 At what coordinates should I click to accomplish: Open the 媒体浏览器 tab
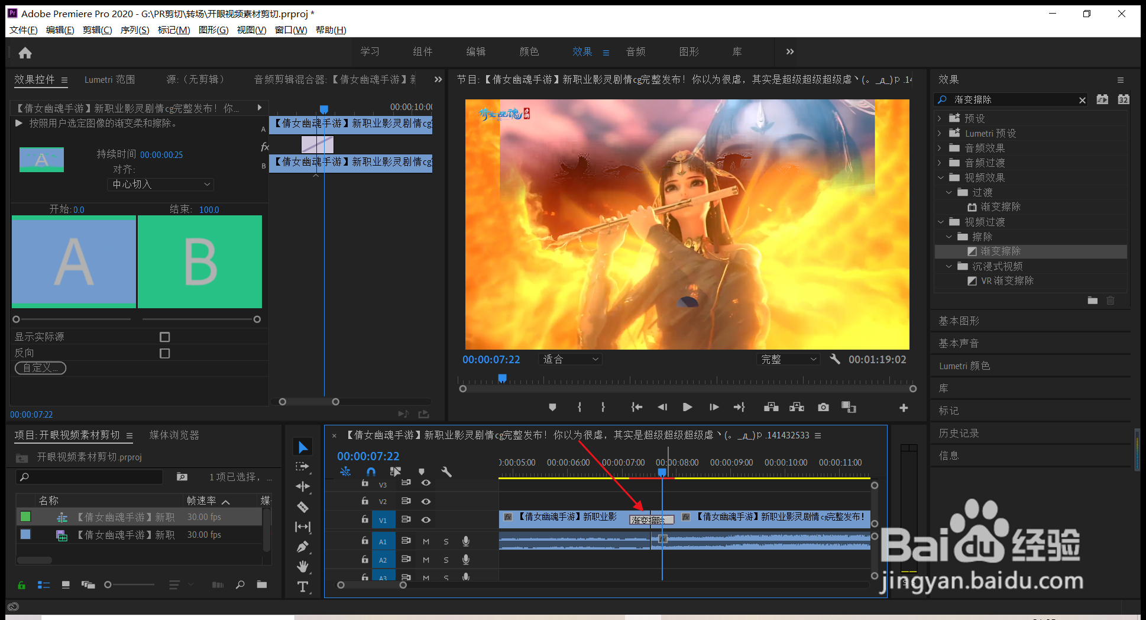coord(174,435)
